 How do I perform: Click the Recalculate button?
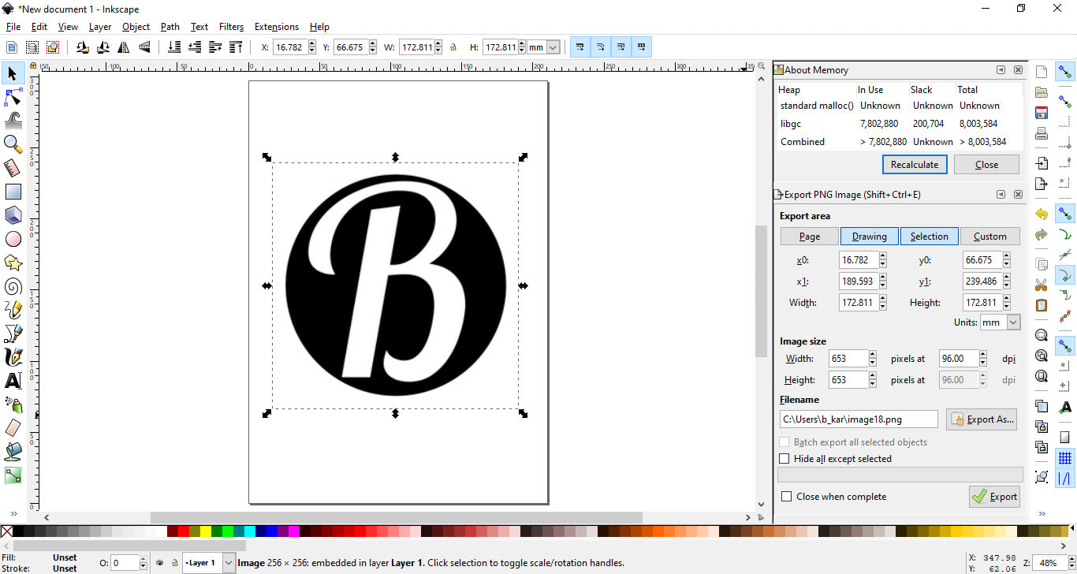[x=915, y=165]
